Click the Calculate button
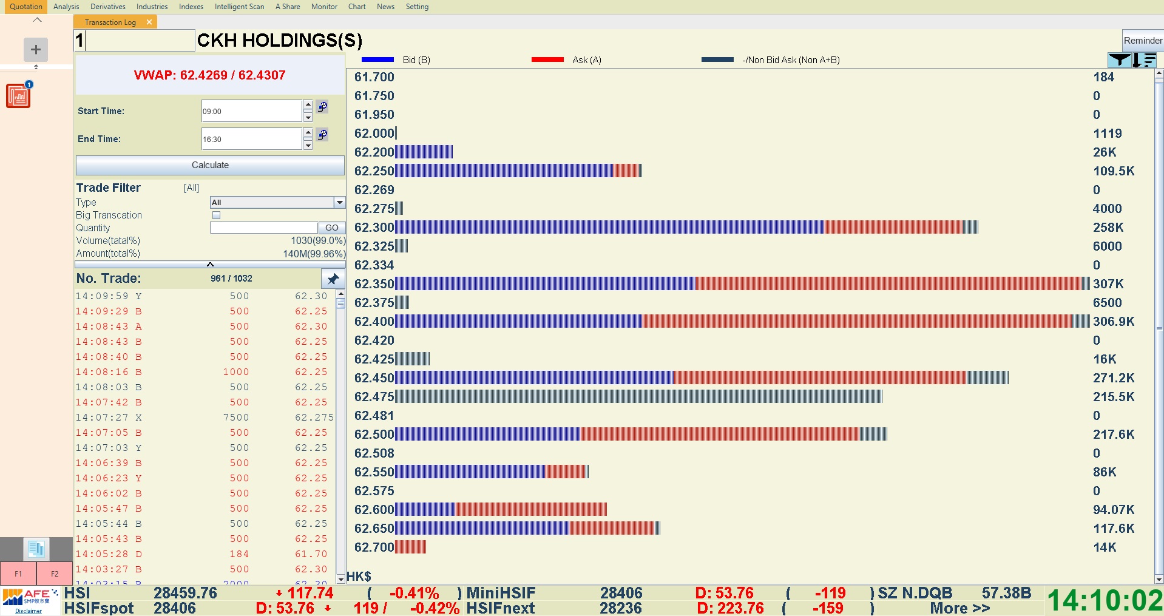Image resolution: width=1164 pixels, height=616 pixels. point(210,165)
